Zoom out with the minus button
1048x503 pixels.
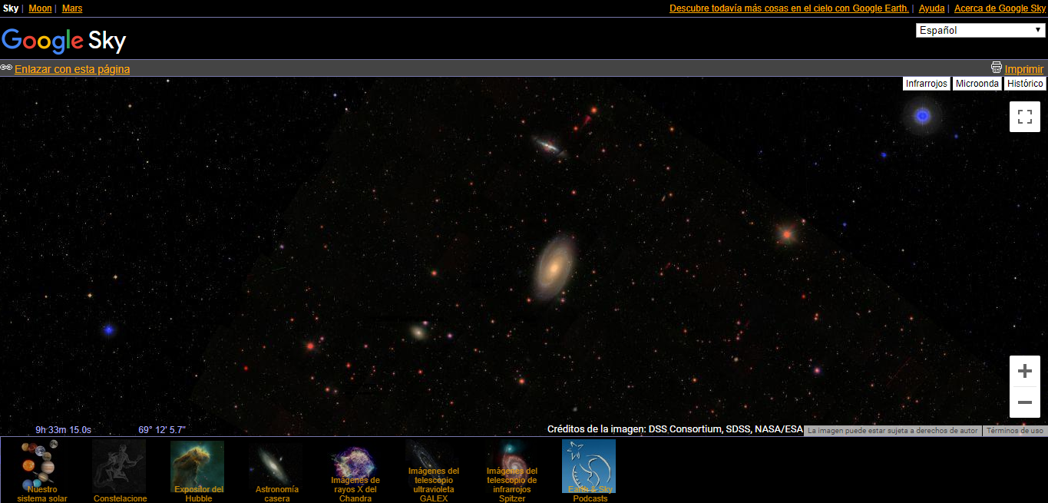[x=1024, y=402]
